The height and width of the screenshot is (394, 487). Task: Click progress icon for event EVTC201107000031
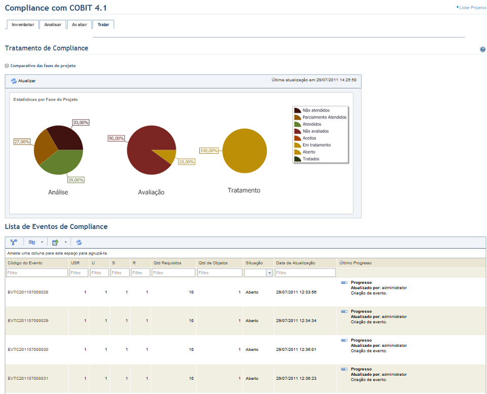[x=344, y=369]
